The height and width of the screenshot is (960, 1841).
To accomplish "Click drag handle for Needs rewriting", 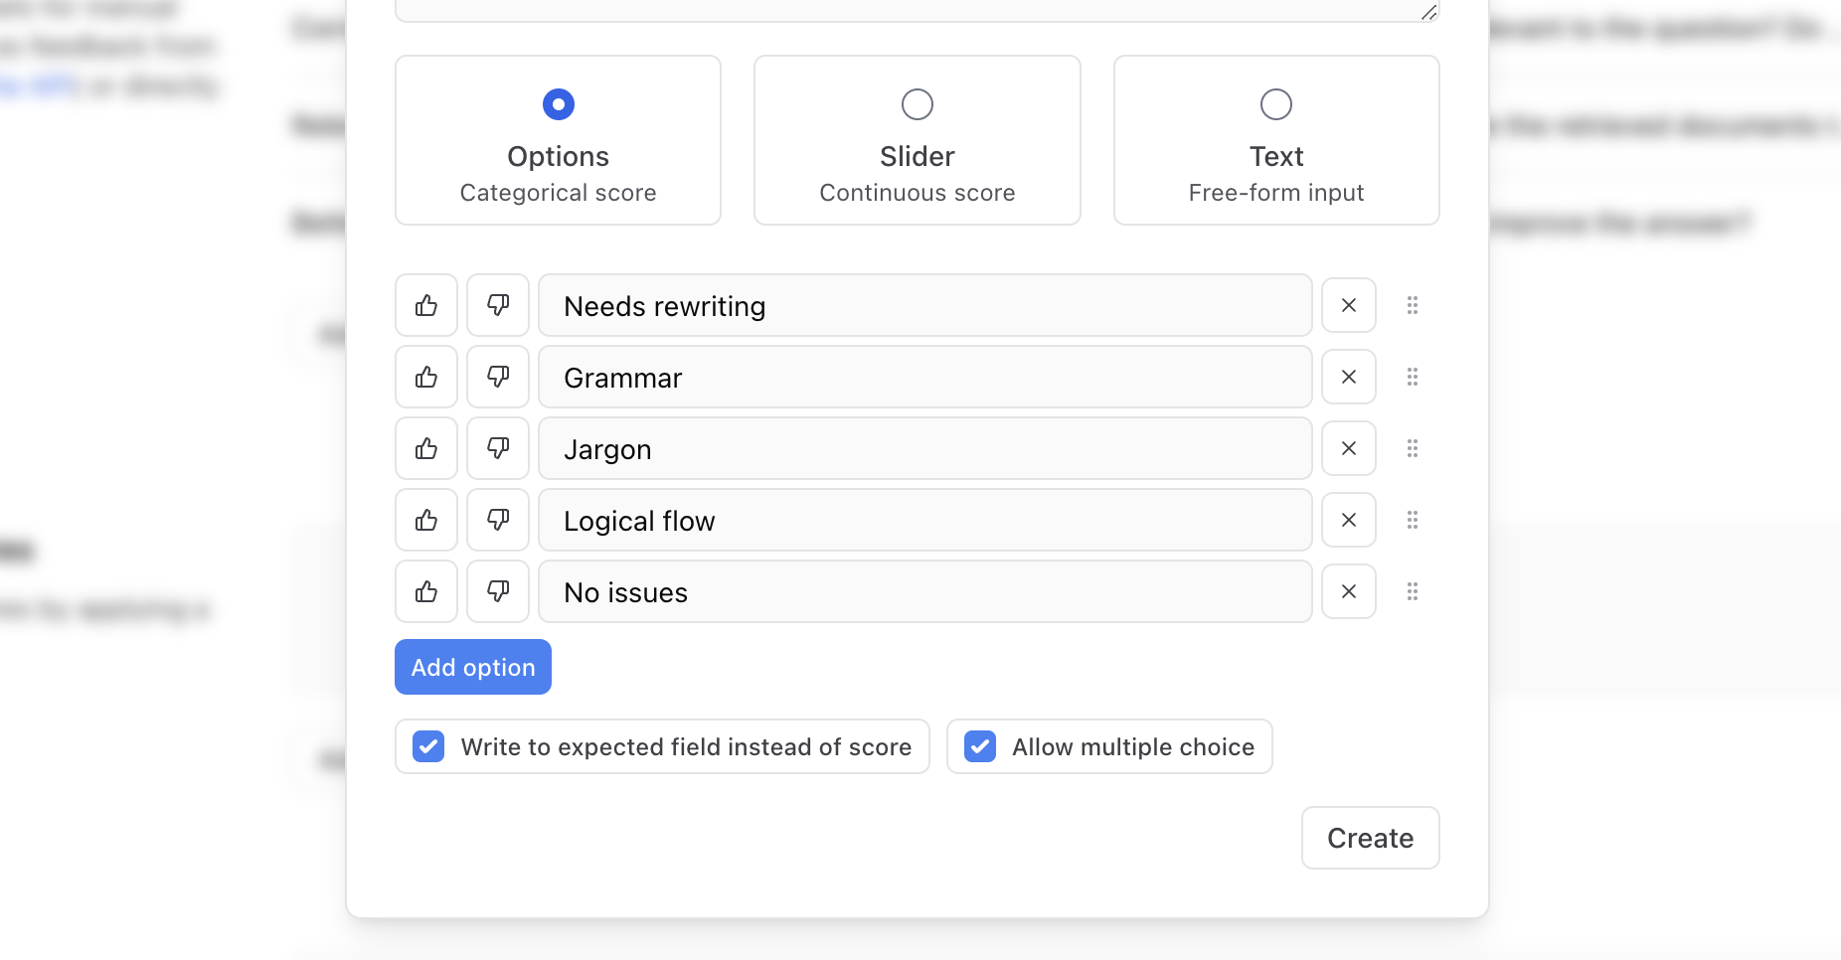I will click(x=1413, y=305).
